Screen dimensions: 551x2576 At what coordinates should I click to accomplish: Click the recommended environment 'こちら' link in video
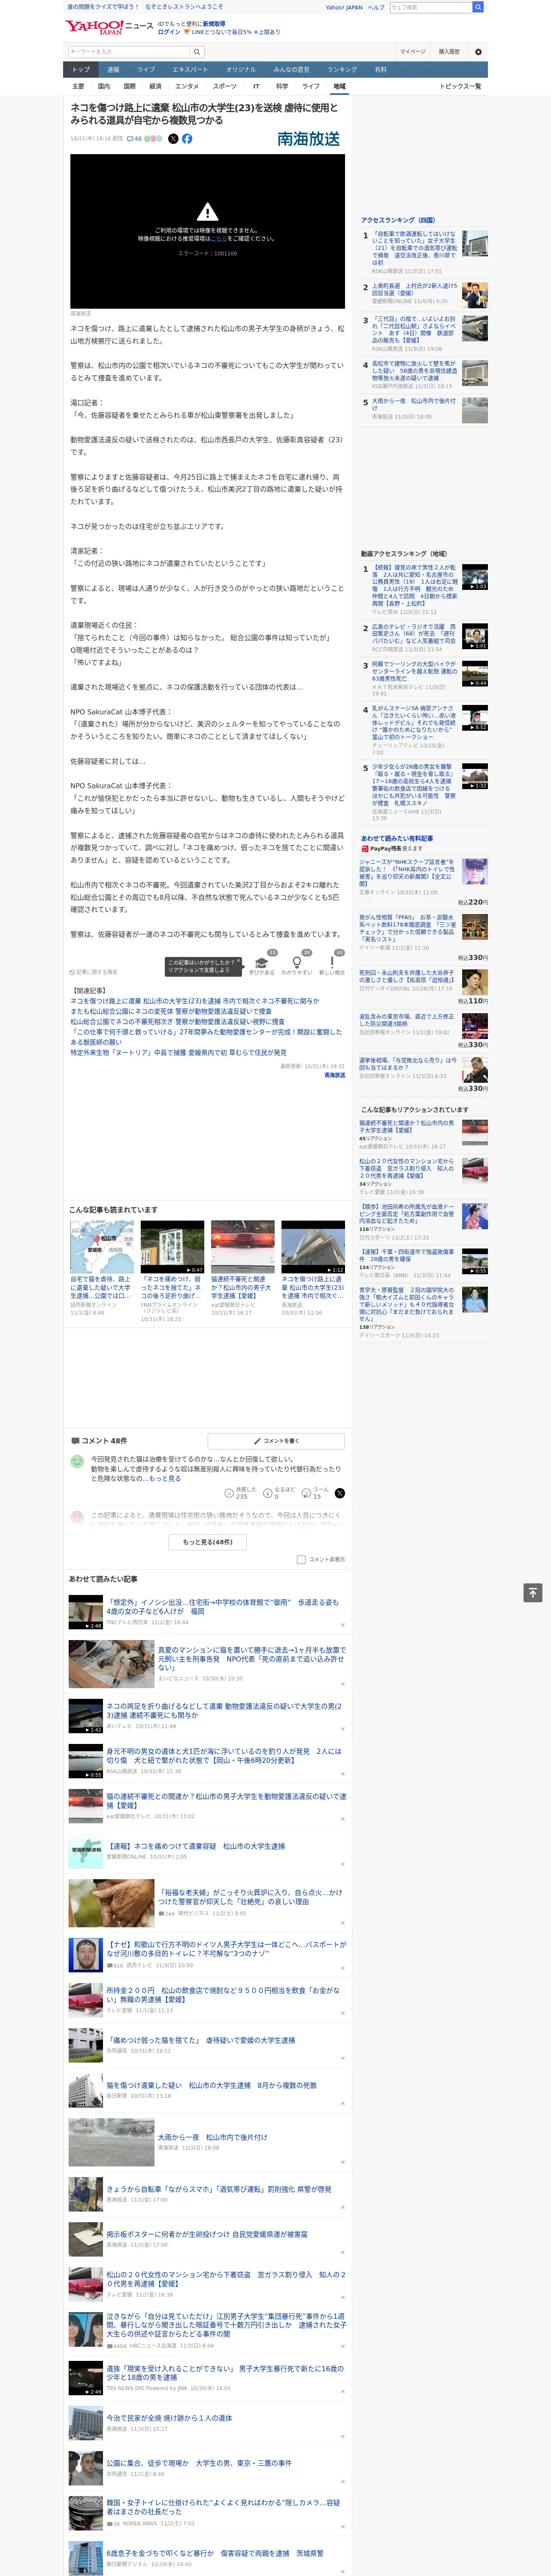(x=218, y=239)
